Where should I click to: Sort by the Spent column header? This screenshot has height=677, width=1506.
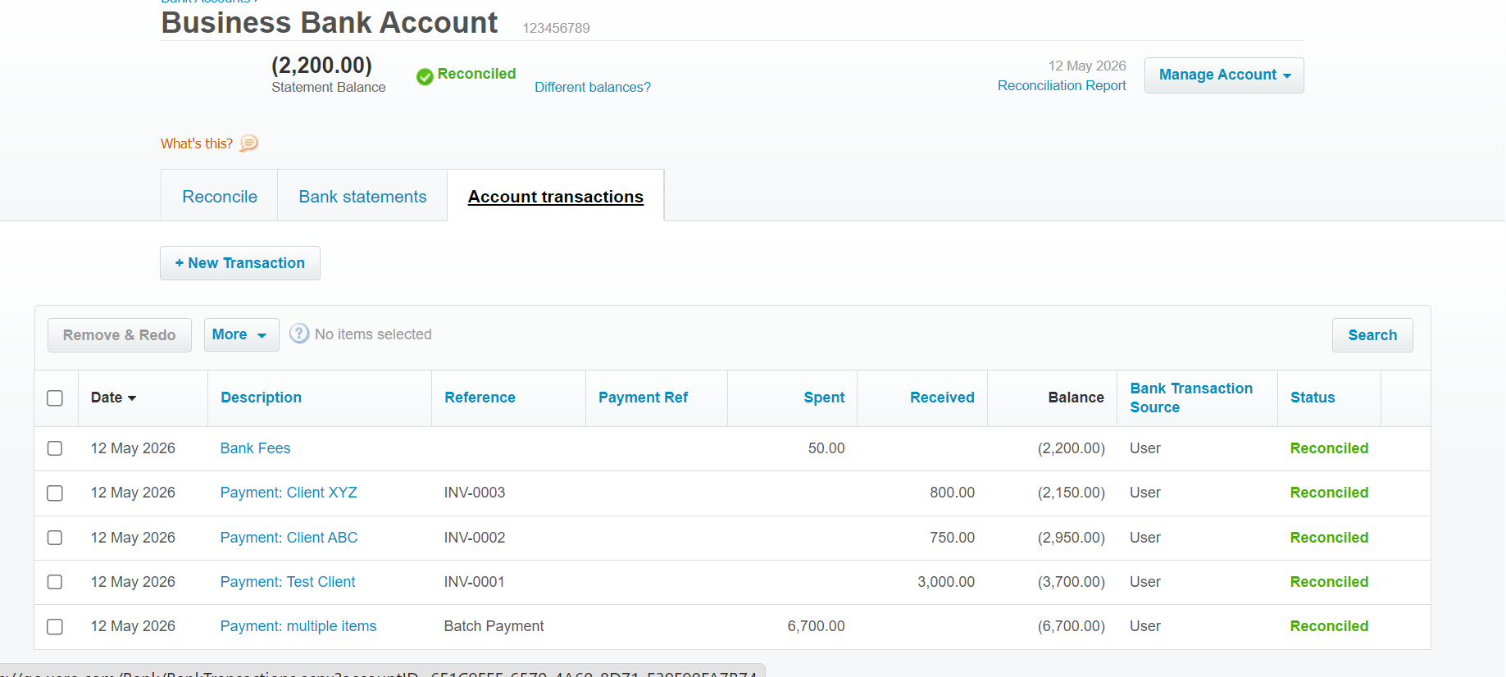[824, 398]
